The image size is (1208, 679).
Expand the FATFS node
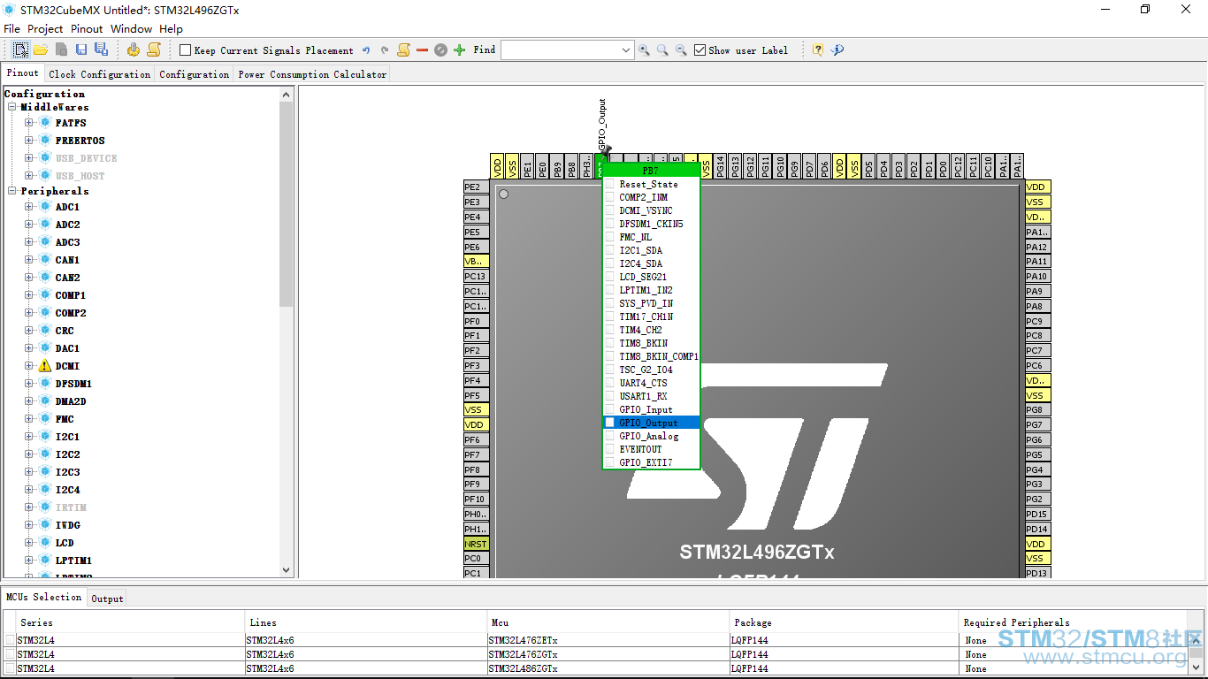(29, 123)
